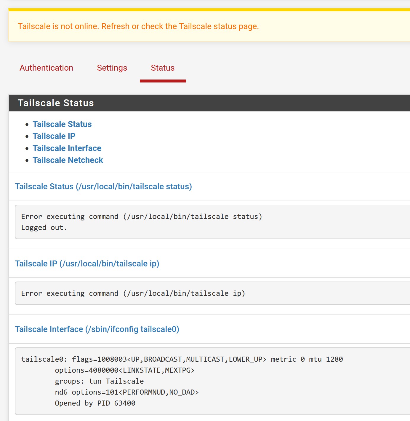Switch to the Settings tab

point(112,68)
